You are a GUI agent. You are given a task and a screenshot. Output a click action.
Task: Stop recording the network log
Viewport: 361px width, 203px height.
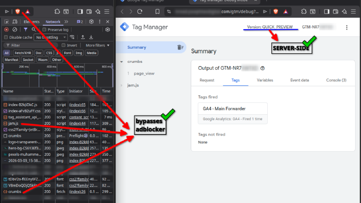[x=6, y=30]
